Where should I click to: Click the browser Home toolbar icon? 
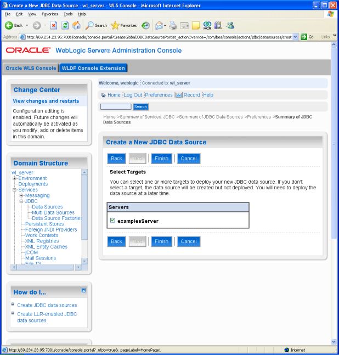click(x=76, y=25)
